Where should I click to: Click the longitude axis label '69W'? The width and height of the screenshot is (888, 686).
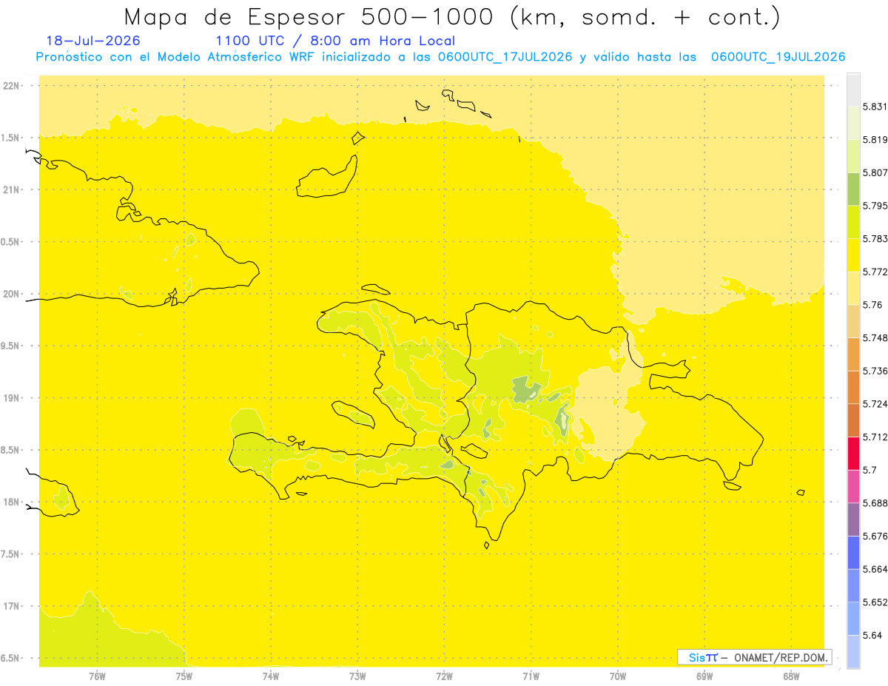click(x=704, y=676)
